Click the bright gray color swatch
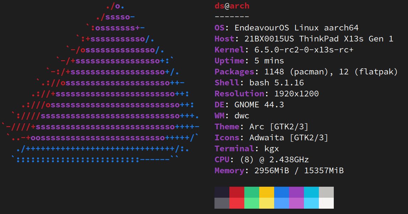Viewport: 408px width, 214px height. pyautogui.click(x=222, y=203)
